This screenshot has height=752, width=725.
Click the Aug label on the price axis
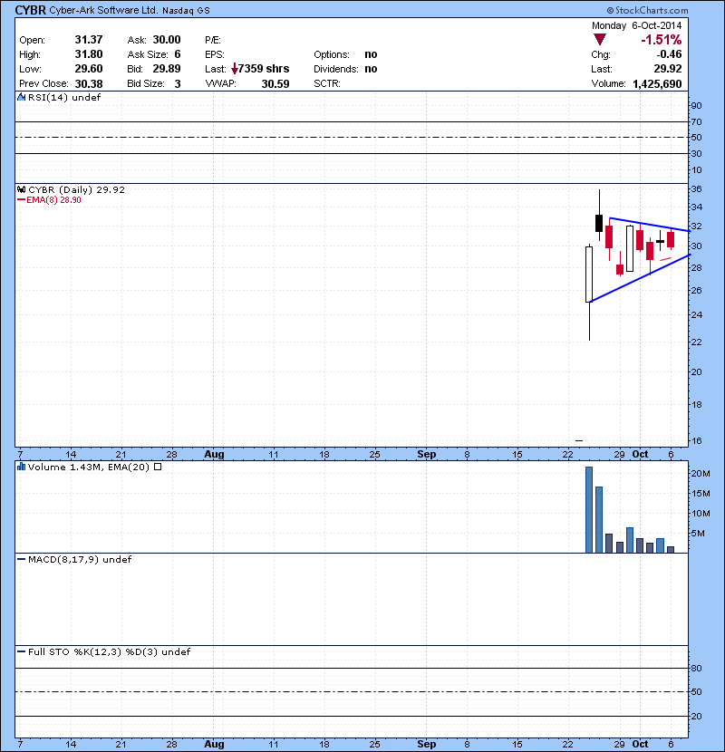pos(214,454)
